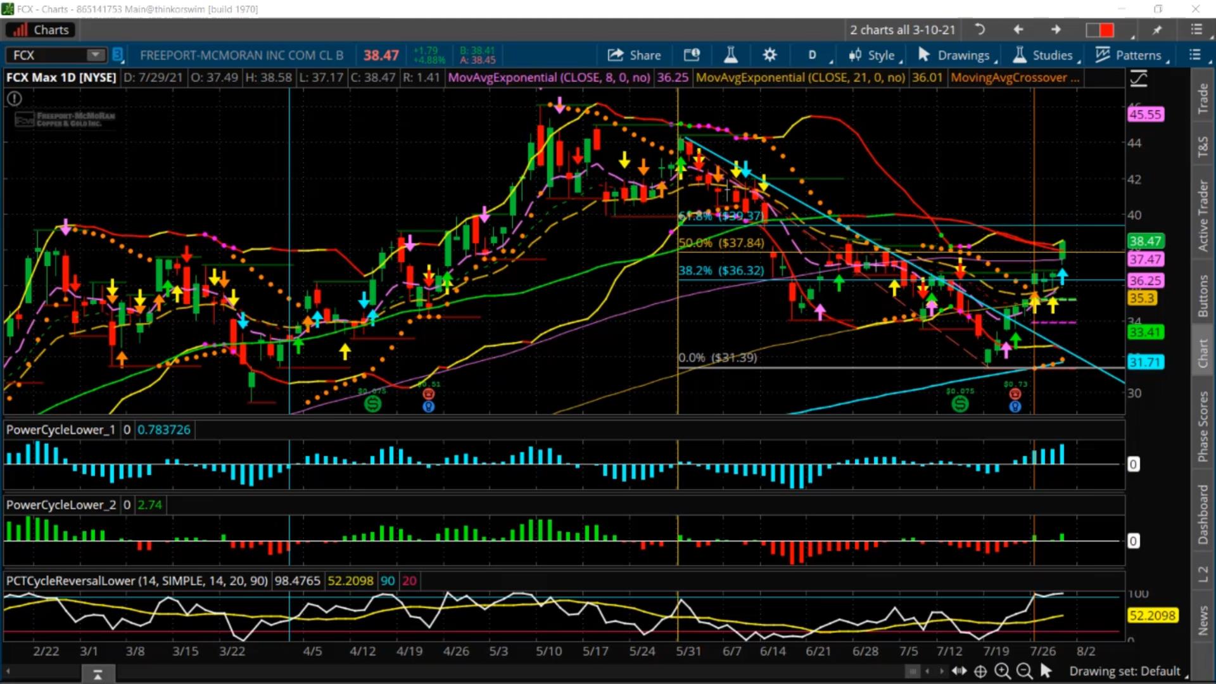Click the 52.2098 yellow value bubble
The height and width of the screenshot is (684, 1216).
(x=1153, y=616)
